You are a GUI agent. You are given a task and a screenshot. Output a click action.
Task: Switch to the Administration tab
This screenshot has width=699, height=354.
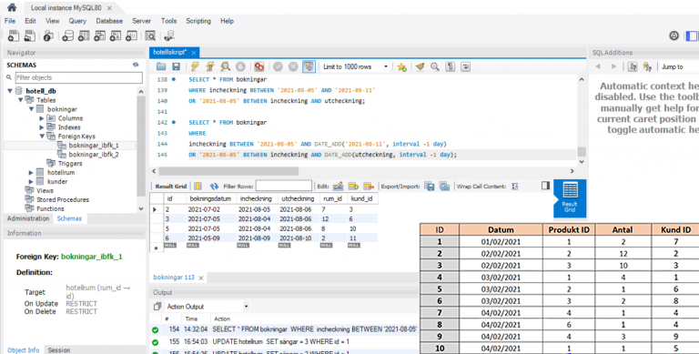click(x=28, y=218)
